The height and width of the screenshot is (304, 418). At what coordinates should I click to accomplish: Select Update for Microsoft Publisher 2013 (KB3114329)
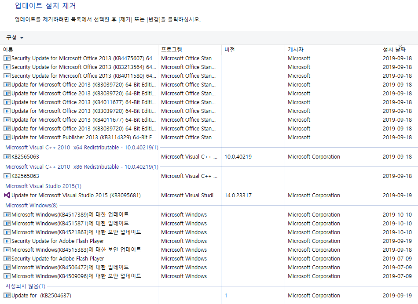[x=84, y=137]
